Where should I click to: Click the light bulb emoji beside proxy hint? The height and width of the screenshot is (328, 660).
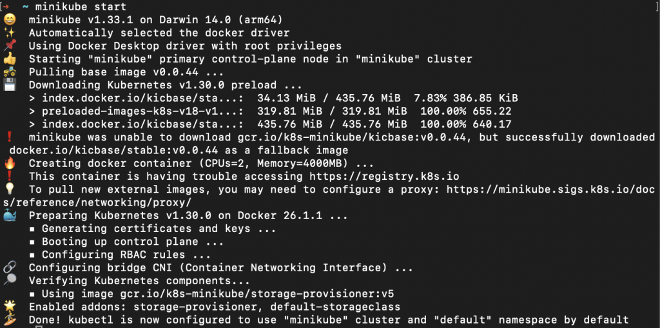click(9, 189)
